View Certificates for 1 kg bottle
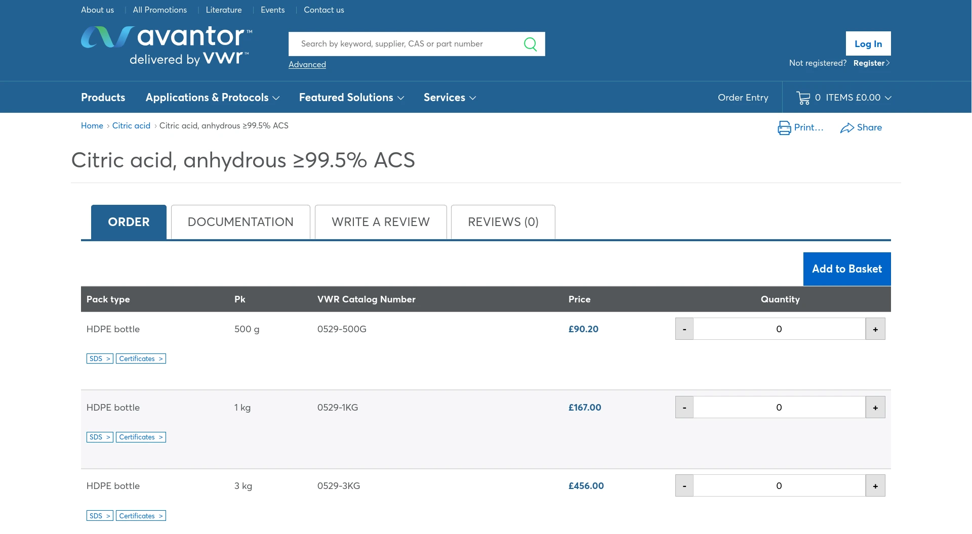Viewport: 972px width, 534px height. pos(141,437)
